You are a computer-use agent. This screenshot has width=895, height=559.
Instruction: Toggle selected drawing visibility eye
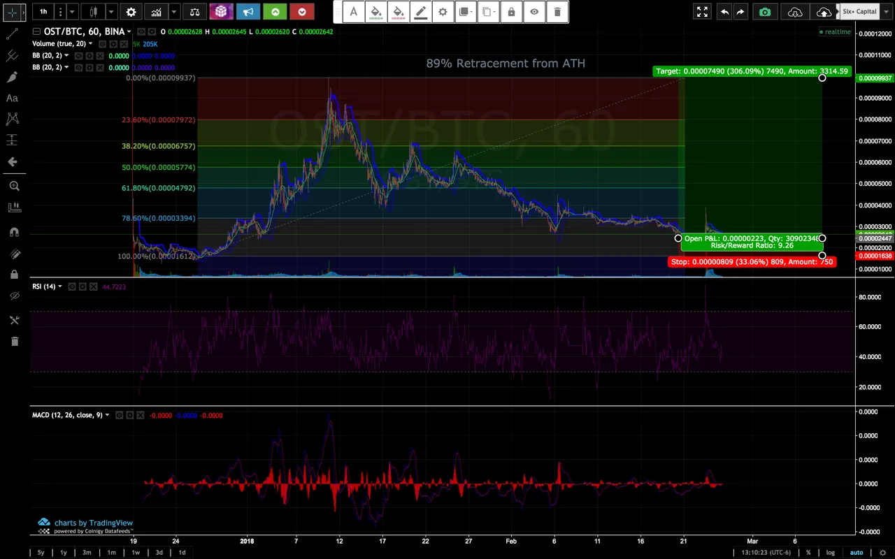534,12
